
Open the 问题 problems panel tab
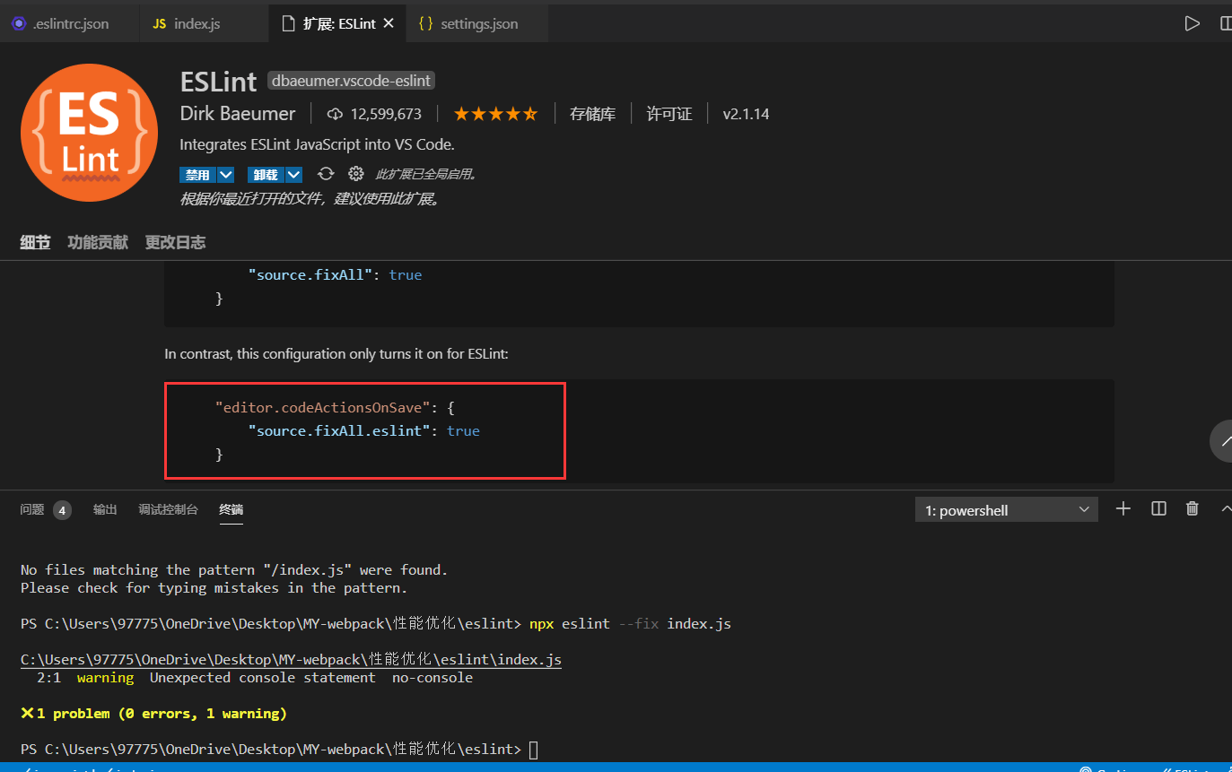pos(31,509)
